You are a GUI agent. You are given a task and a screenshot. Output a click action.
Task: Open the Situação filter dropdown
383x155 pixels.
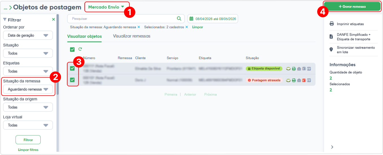[28, 53]
